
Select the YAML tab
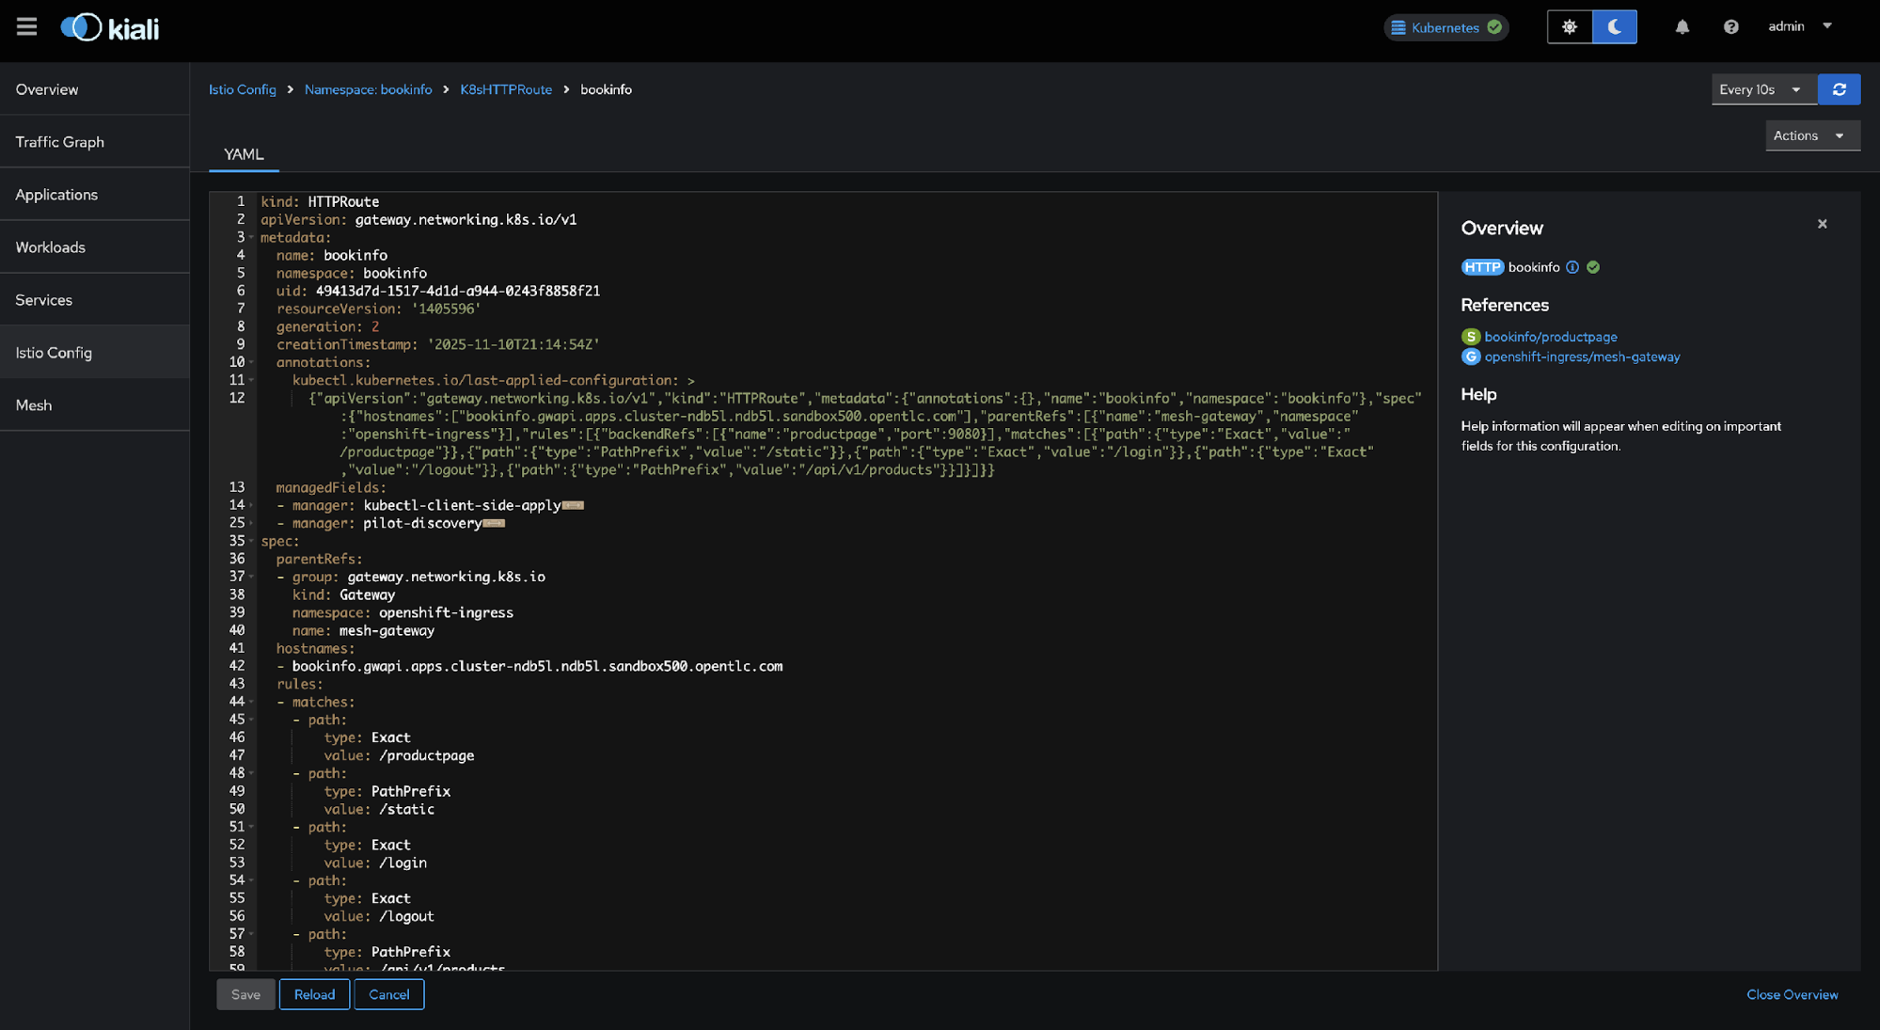click(244, 154)
